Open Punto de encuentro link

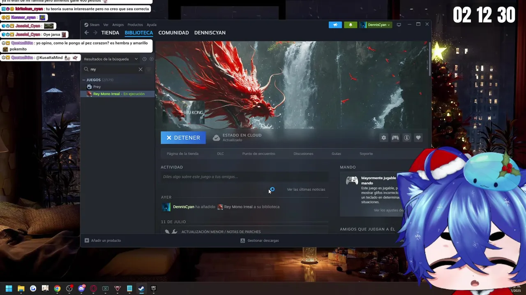coord(258,154)
